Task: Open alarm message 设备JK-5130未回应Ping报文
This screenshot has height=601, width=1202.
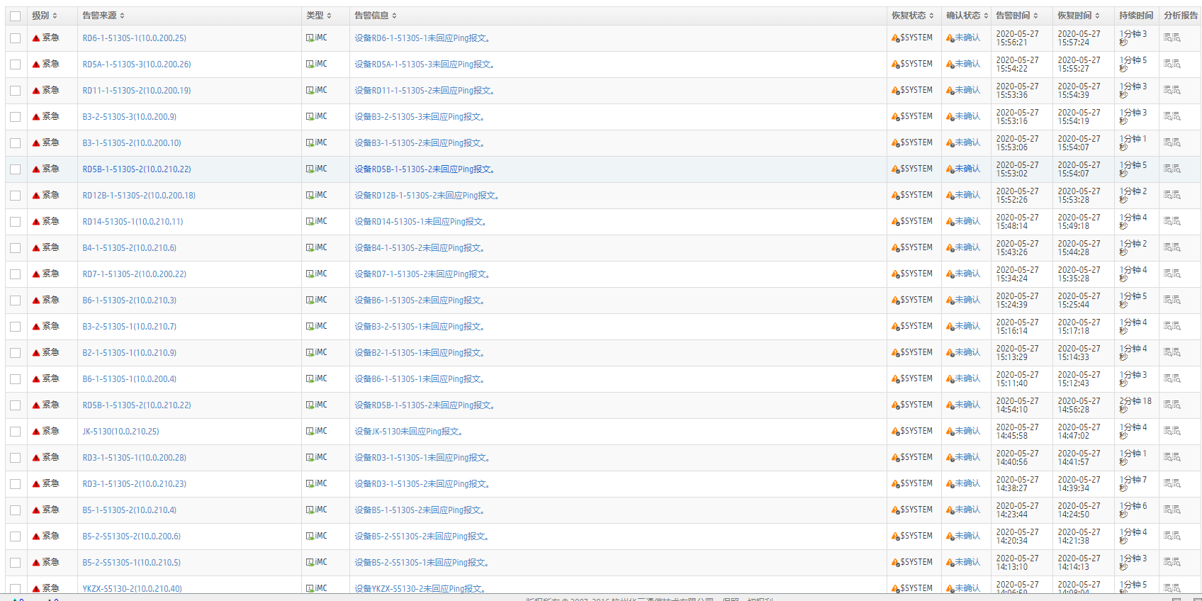Action: point(409,432)
